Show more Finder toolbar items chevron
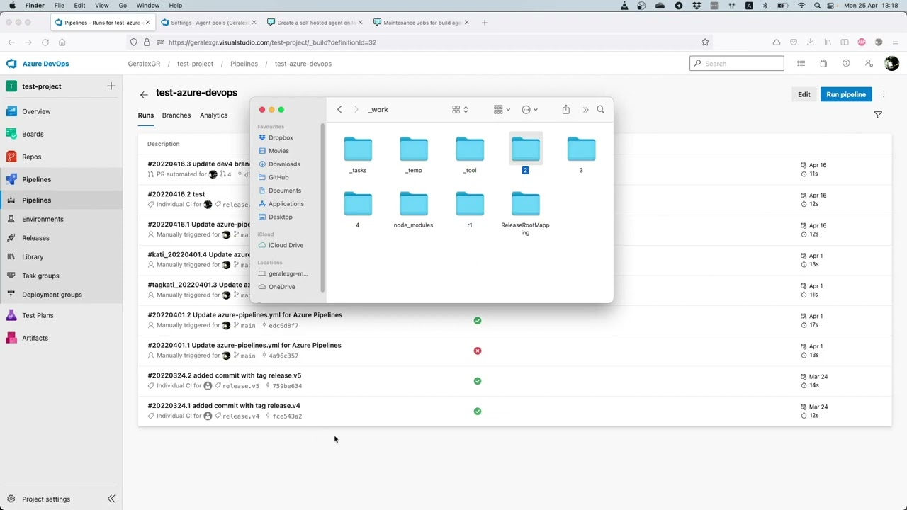Viewport: 907px width, 510px height. tap(585, 109)
